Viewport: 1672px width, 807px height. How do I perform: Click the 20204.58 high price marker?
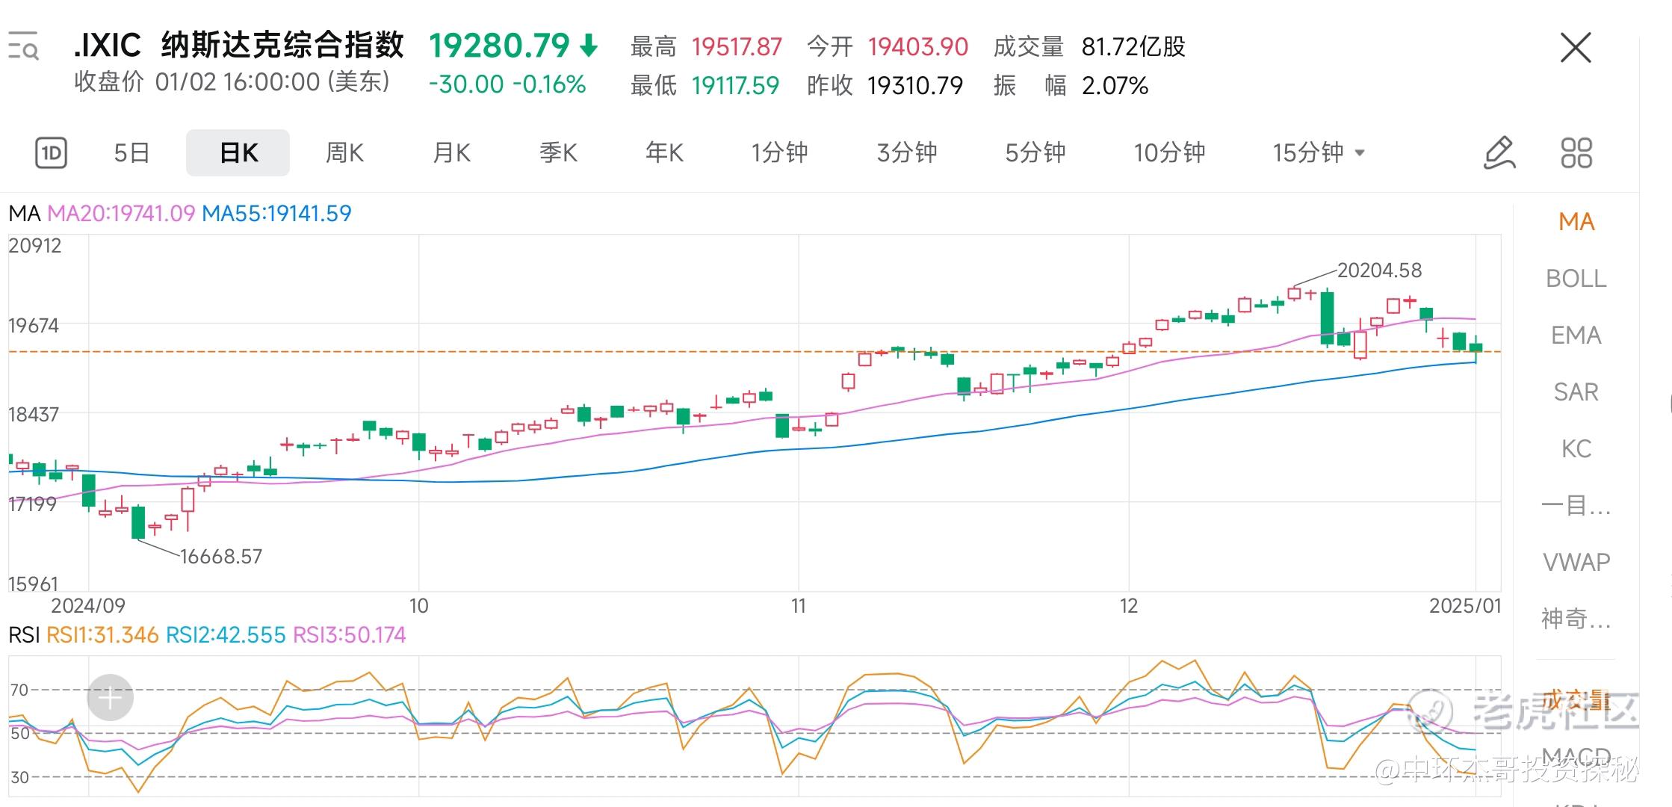pos(1379,270)
